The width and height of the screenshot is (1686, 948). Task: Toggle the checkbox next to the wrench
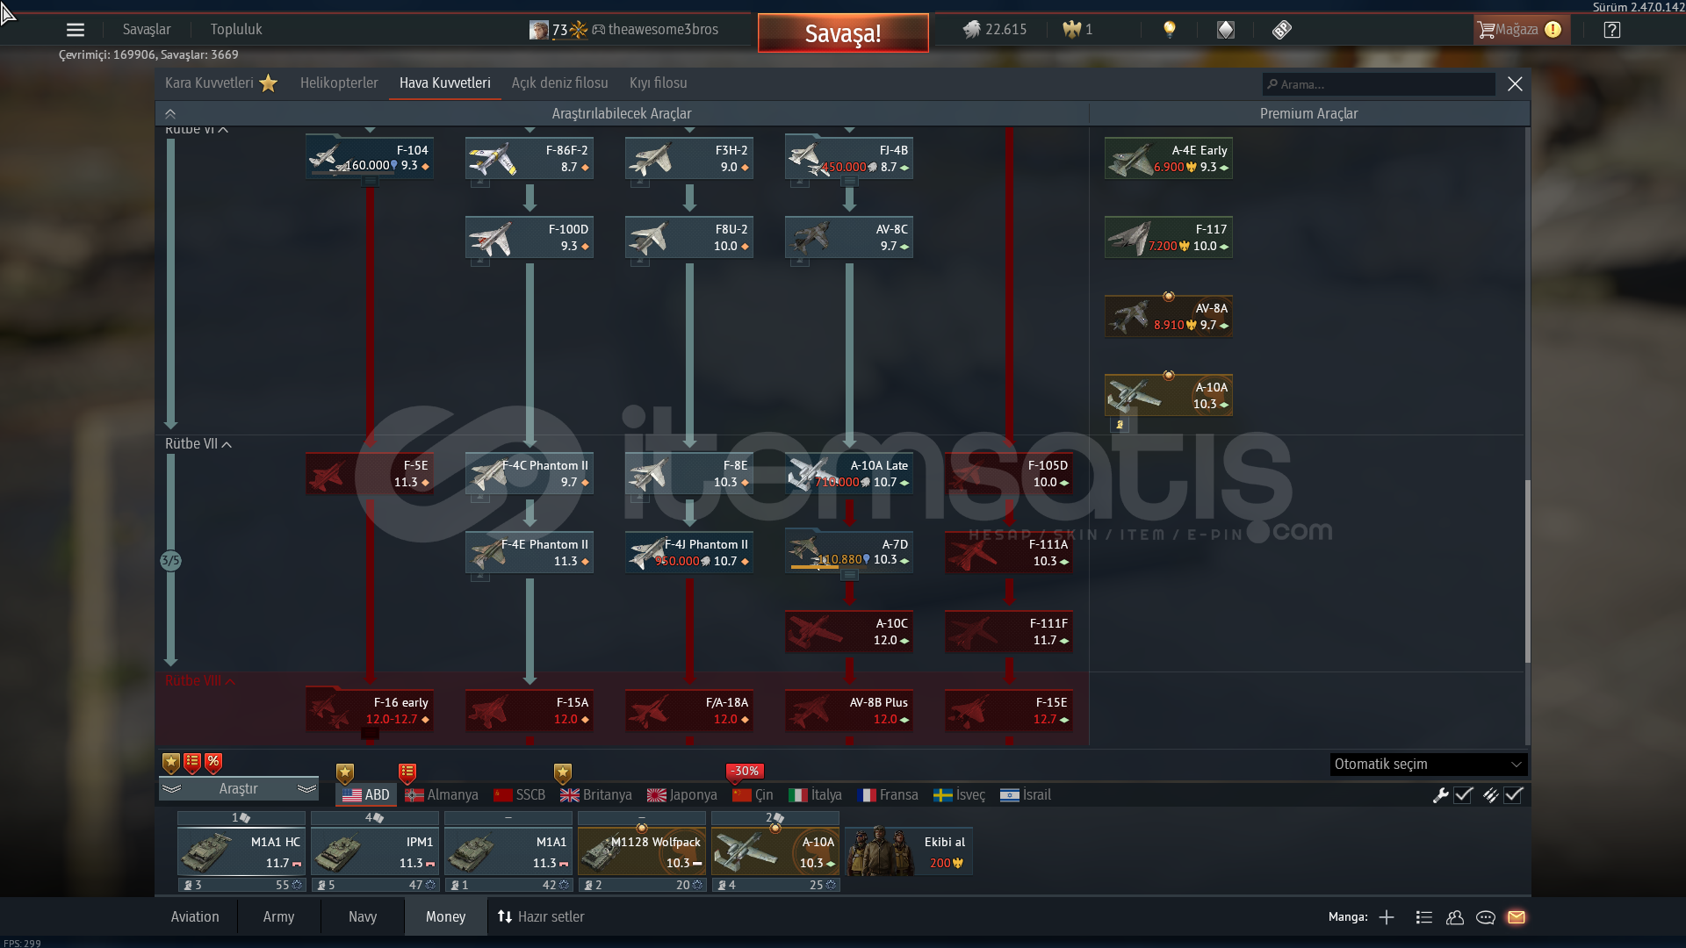click(x=1463, y=795)
